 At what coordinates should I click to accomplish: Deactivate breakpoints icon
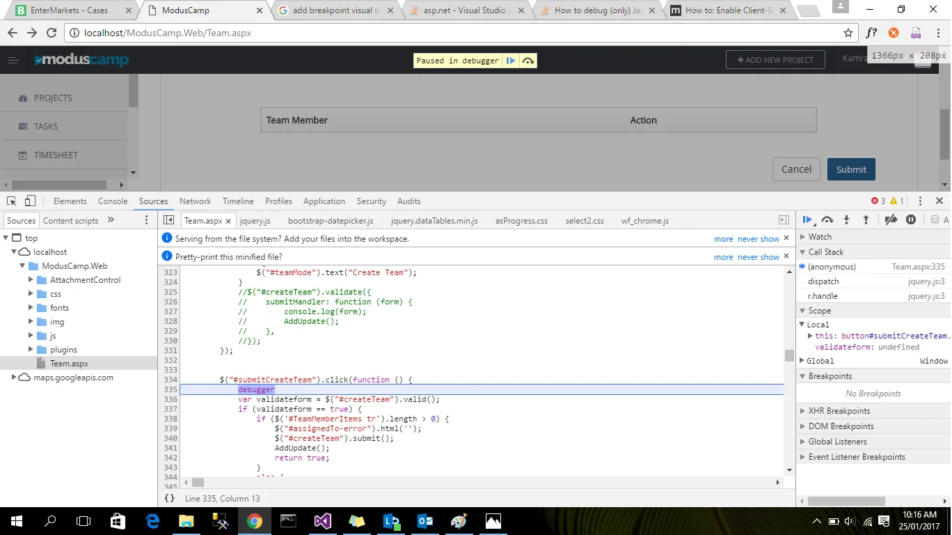tap(891, 220)
